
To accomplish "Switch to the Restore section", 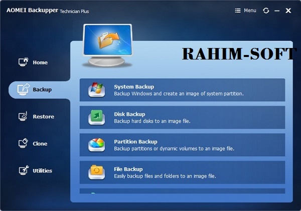I will click(36, 116).
